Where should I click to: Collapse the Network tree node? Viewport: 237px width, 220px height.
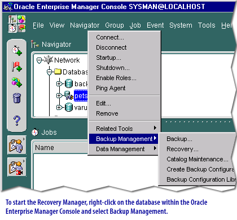click(x=39, y=60)
